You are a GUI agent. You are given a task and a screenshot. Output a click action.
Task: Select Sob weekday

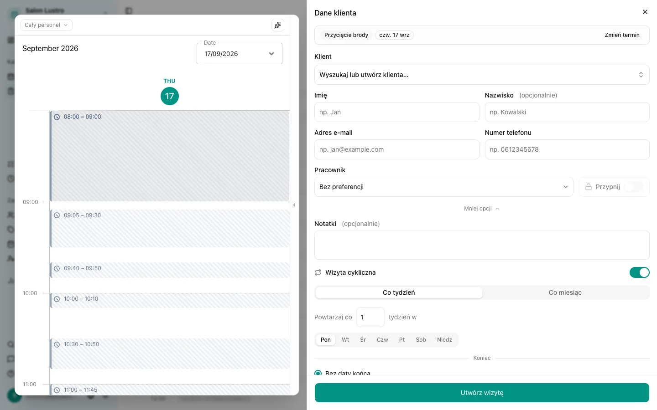pos(421,340)
